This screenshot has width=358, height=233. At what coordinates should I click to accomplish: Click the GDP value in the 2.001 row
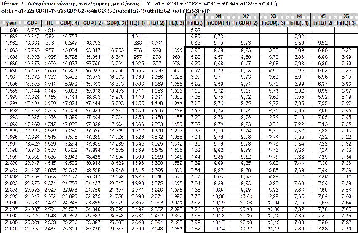32,170
